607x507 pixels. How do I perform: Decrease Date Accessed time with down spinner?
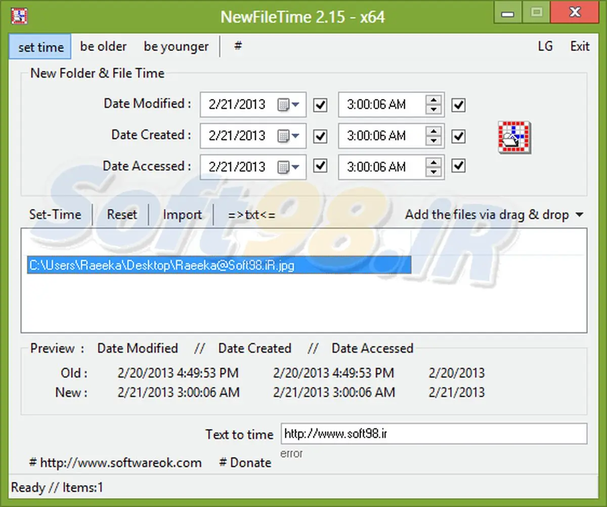pyautogui.click(x=433, y=172)
